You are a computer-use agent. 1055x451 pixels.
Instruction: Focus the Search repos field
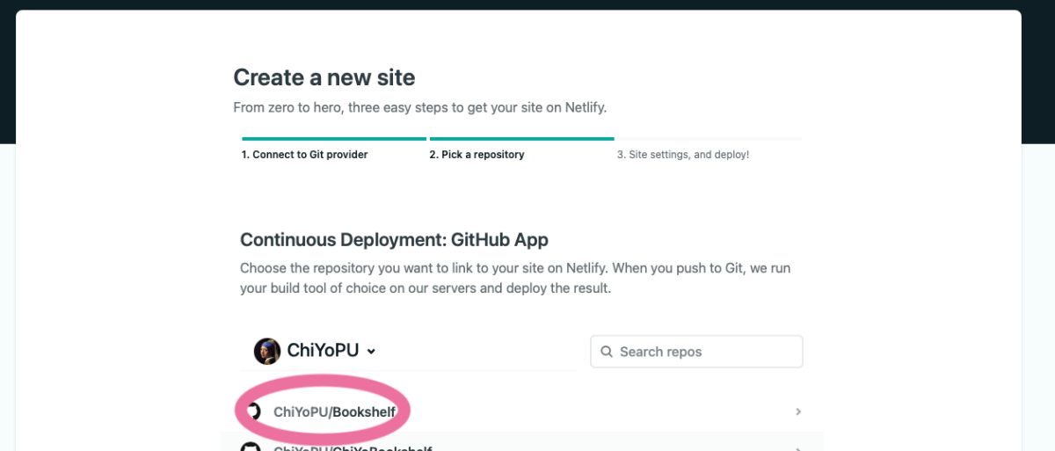pyautogui.click(x=696, y=352)
